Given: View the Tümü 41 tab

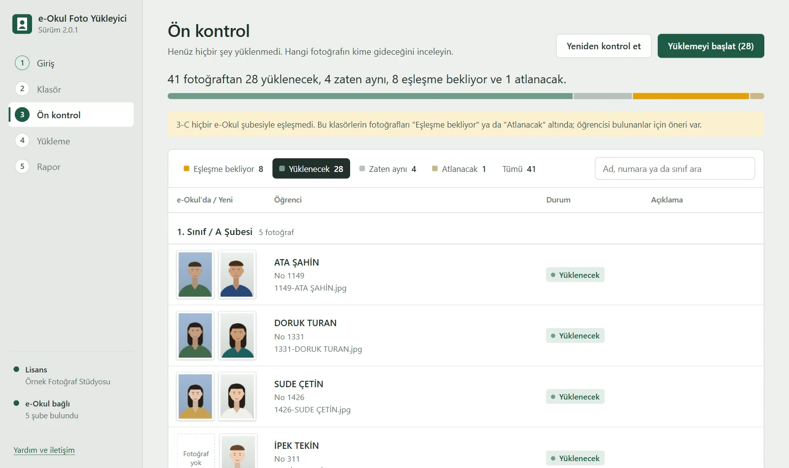Looking at the screenshot, I should click(519, 168).
